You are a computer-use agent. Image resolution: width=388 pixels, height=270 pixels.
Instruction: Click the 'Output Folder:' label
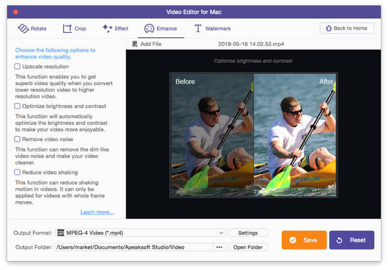tap(34, 247)
